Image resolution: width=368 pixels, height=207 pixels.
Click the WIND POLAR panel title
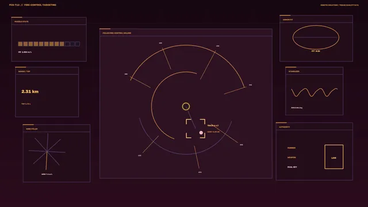32,129
